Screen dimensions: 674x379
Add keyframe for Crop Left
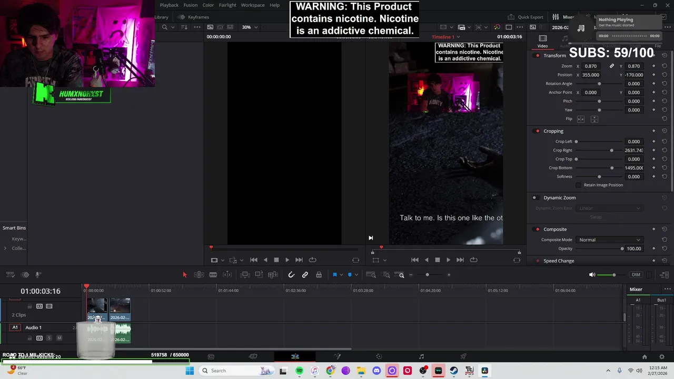tap(654, 142)
